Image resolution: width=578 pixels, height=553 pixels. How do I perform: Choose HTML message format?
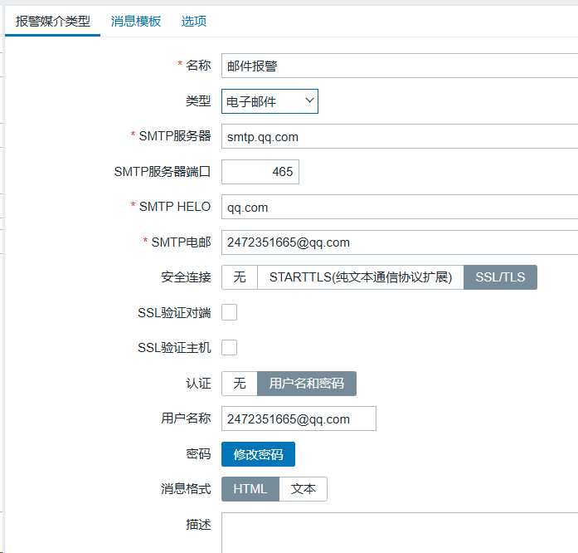coord(250,489)
